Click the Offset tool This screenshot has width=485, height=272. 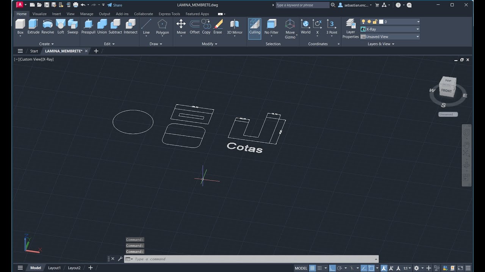pos(195,27)
